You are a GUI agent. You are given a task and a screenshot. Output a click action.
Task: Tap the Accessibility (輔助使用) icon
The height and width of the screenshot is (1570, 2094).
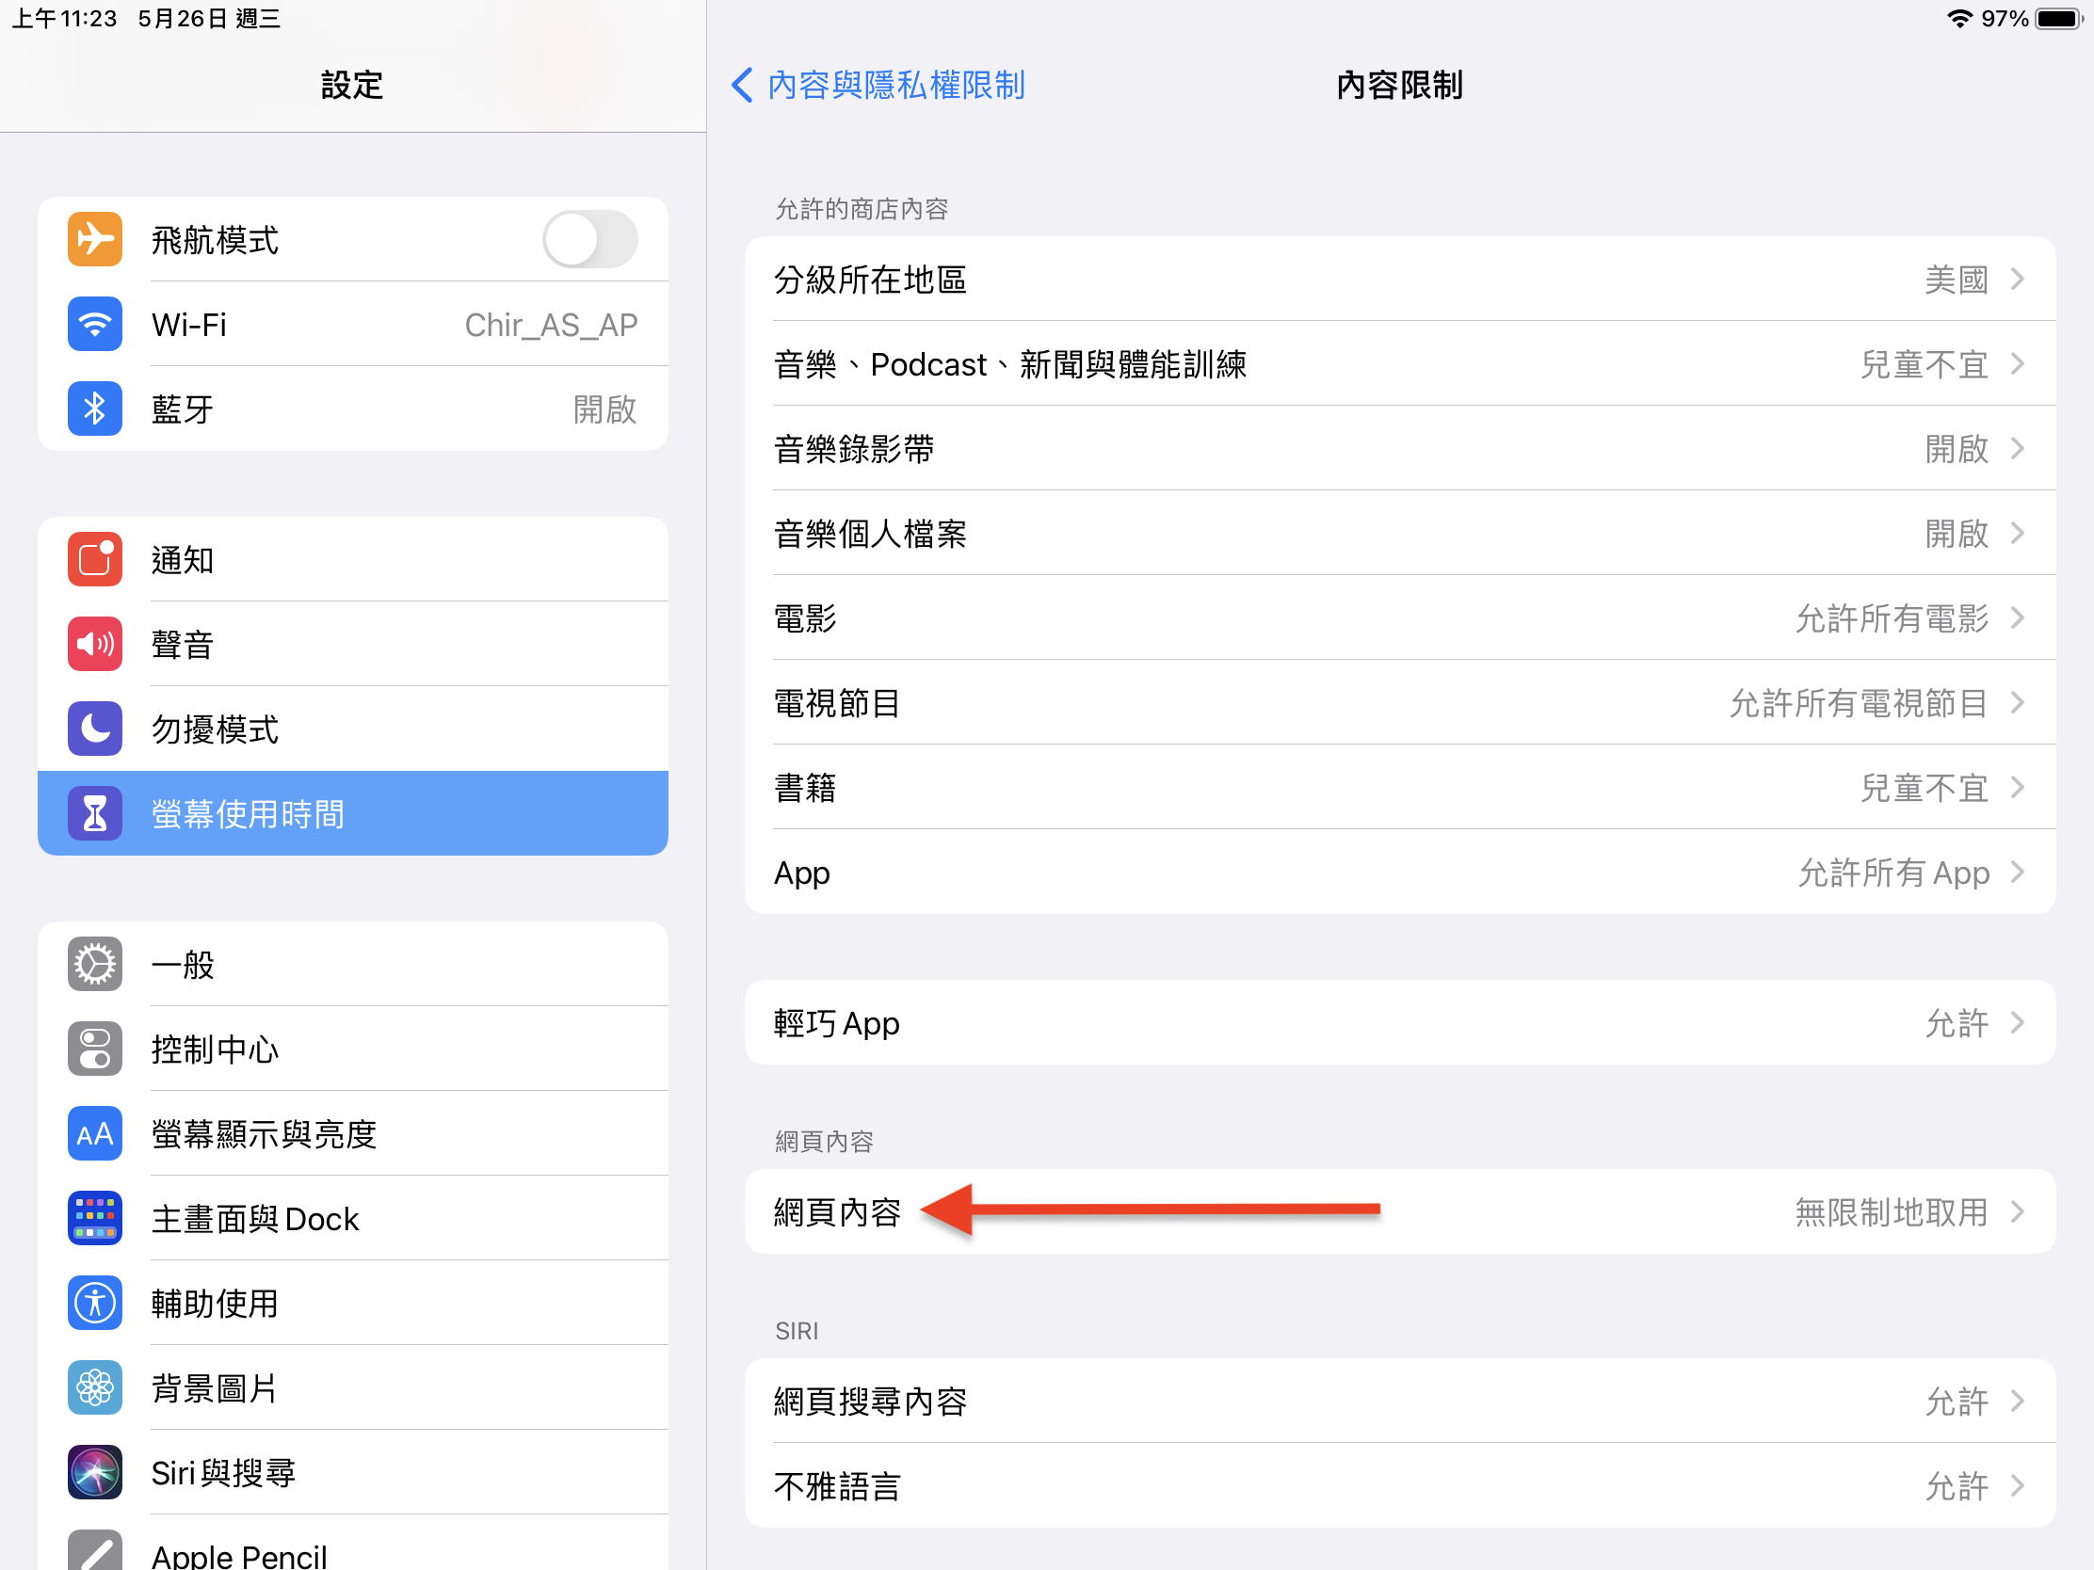pyautogui.click(x=95, y=1303)
